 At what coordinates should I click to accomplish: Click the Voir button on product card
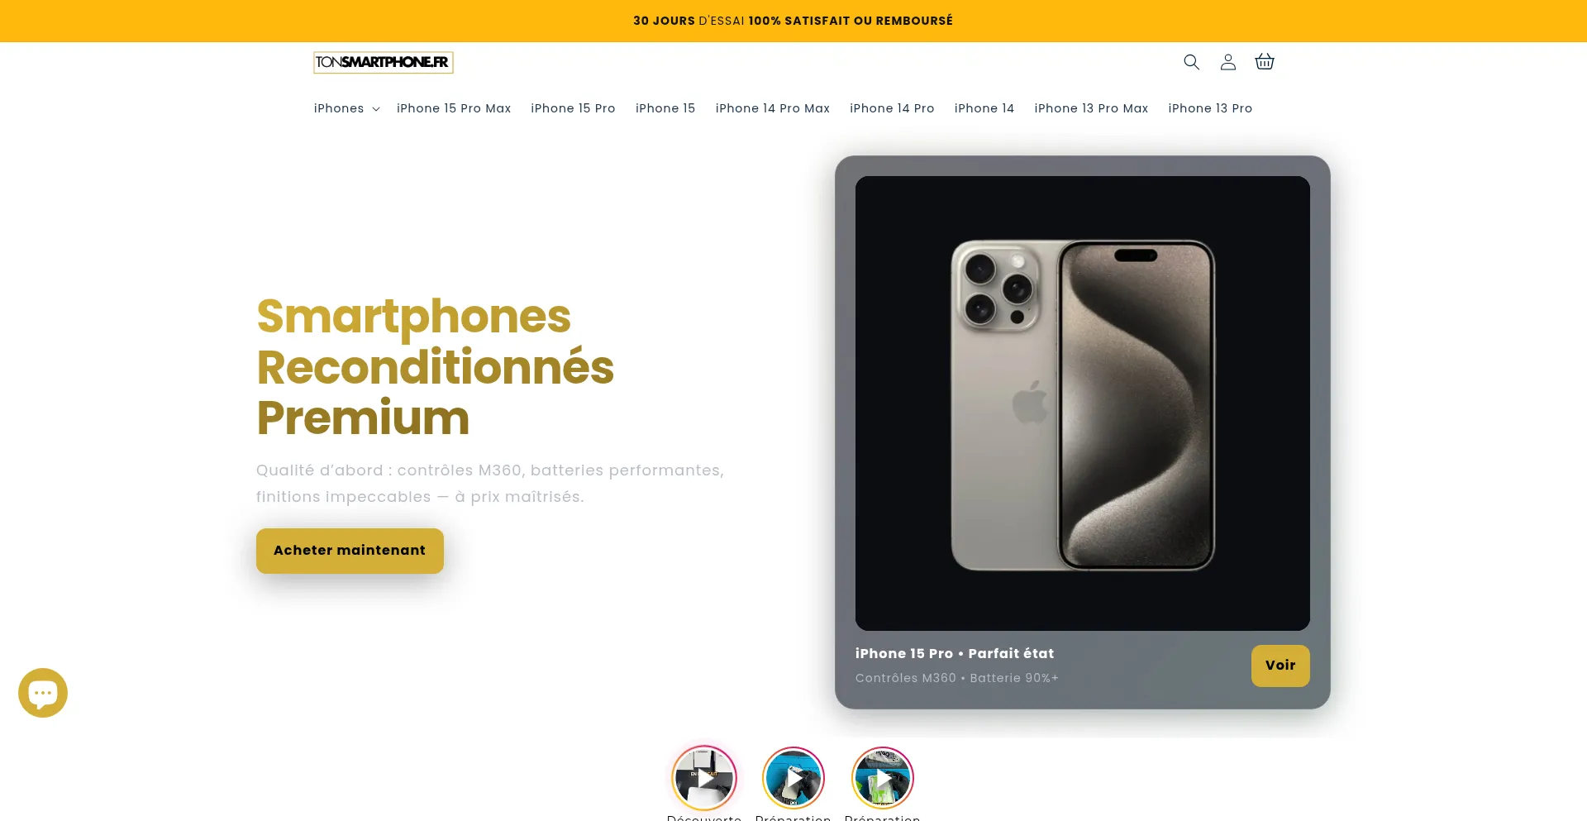pyautogui.click(x=1280, y=666)
